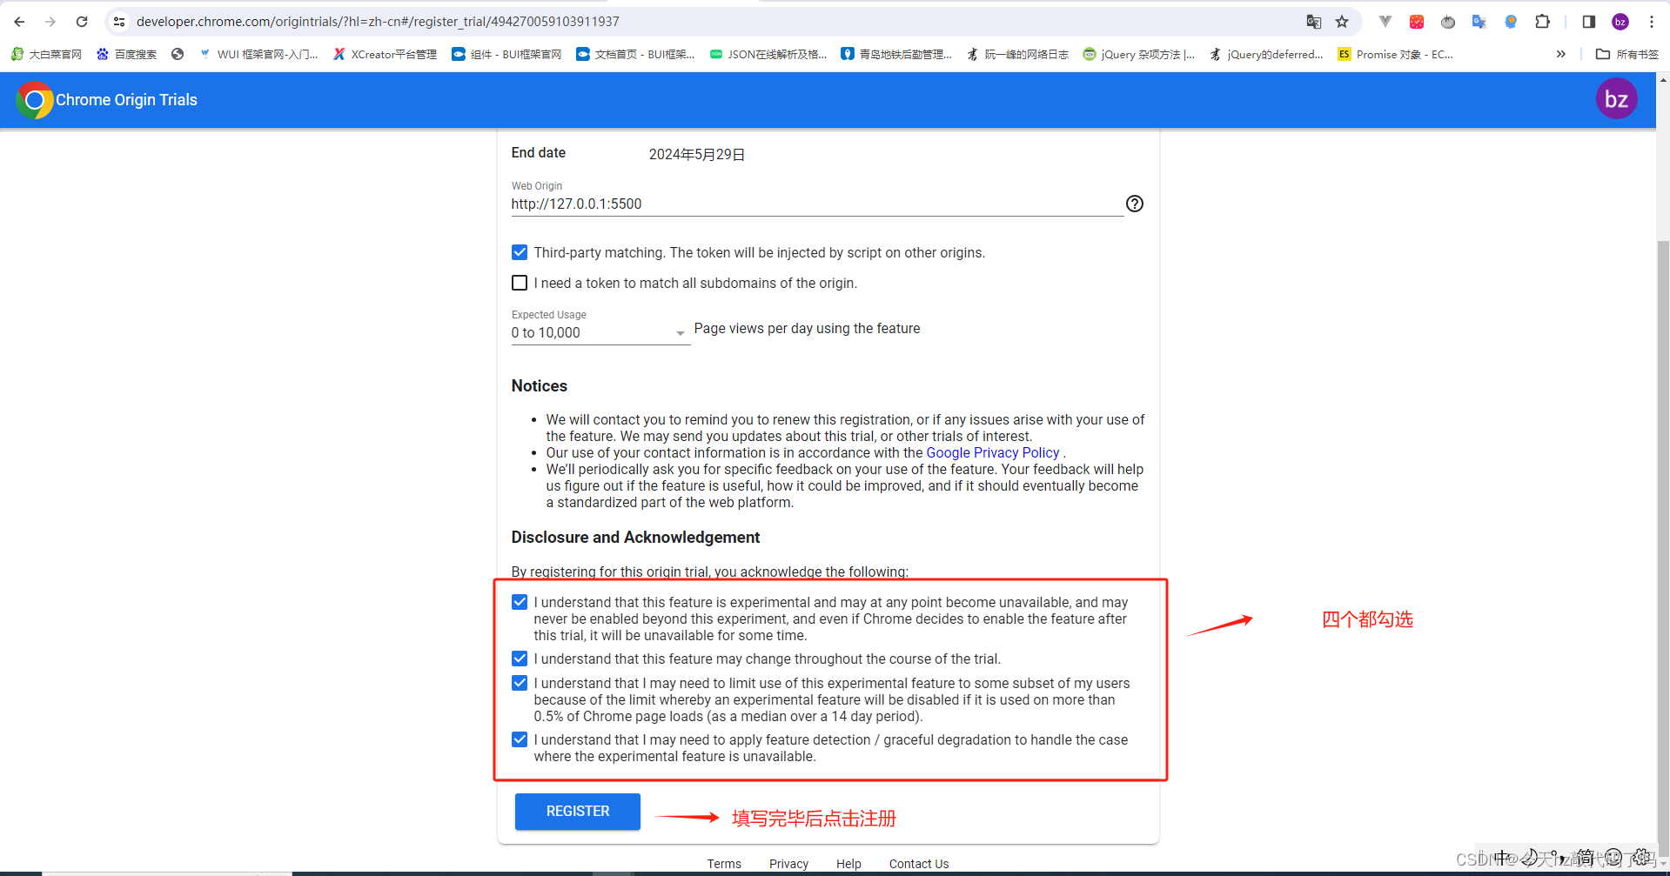Open the 所有书签 bookmarks folder
Screen dimensions: 1670x876
click(x=1628, y=53)
